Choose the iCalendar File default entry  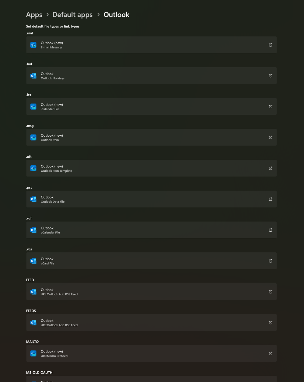pyautogui.click(x=151, y=107)
